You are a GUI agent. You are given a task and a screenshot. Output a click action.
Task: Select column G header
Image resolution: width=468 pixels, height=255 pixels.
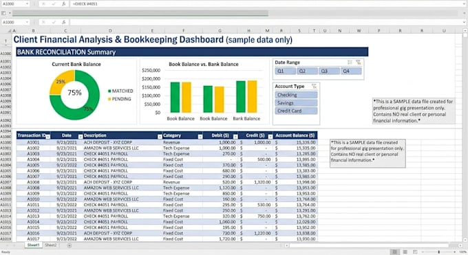(220, 31)
